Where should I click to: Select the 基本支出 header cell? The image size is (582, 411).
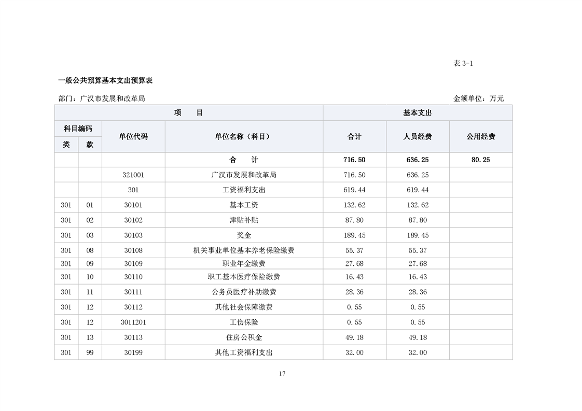(418, 113)
